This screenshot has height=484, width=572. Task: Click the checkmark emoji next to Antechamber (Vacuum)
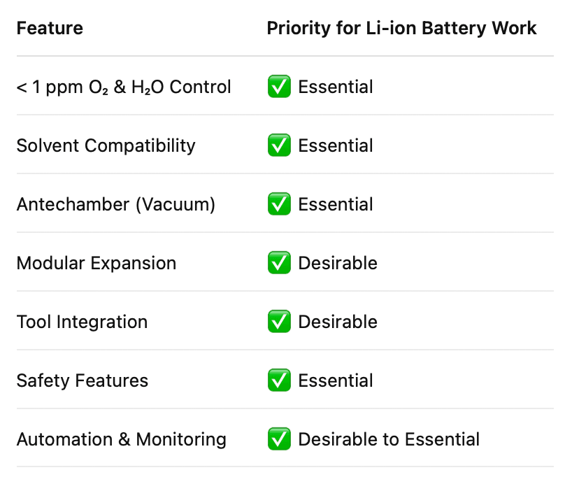click(279, 204)
